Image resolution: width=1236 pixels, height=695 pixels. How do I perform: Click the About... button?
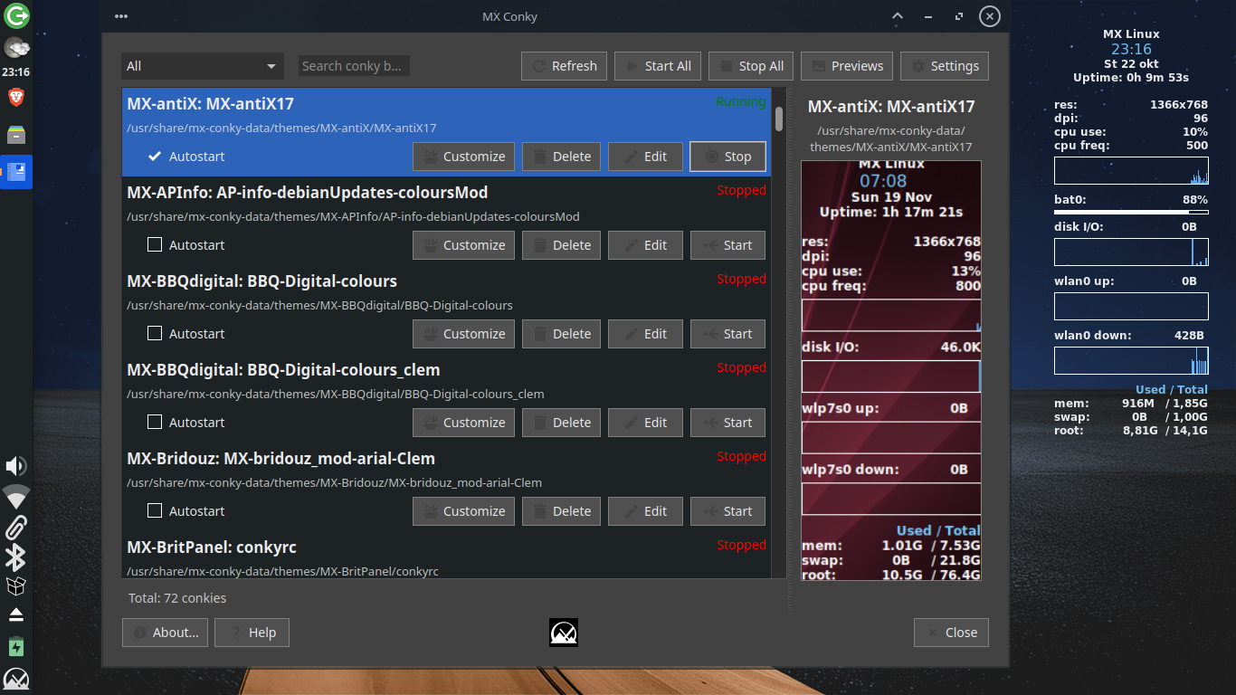point(166,633)
